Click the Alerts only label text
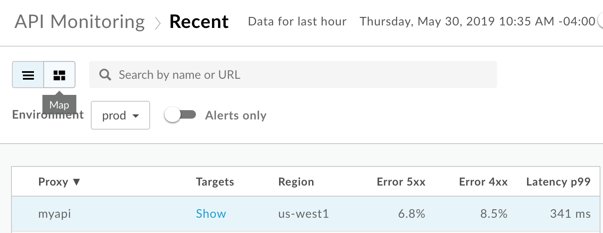Screen dimensions: 603x233 click(x=236, y=116)
